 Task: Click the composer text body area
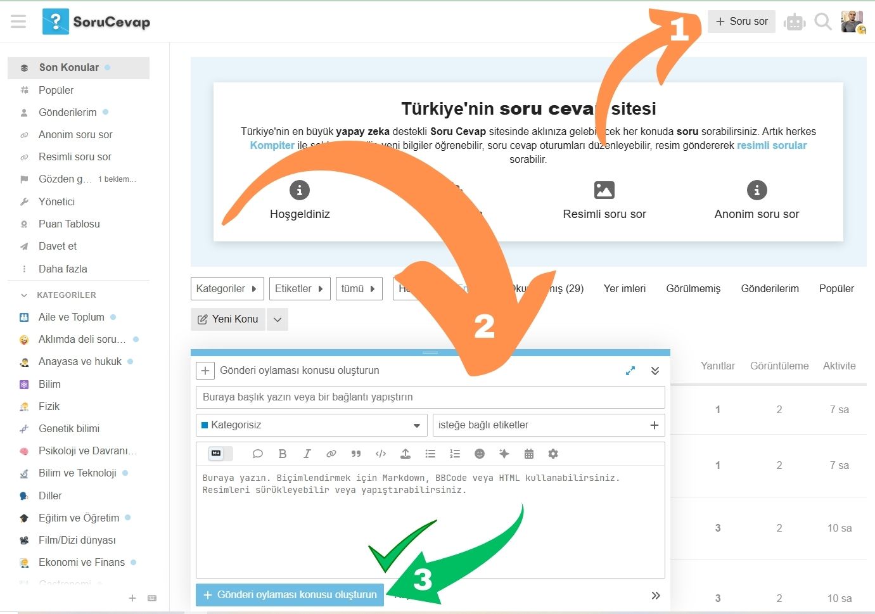coord(430,522)
